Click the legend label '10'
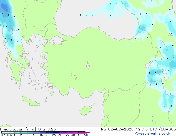Screen dimensions: 176x136 click(35, 135)
